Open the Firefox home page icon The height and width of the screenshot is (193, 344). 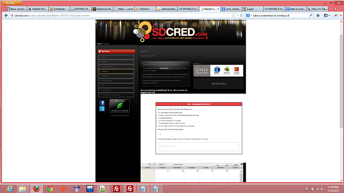[318, 15]
